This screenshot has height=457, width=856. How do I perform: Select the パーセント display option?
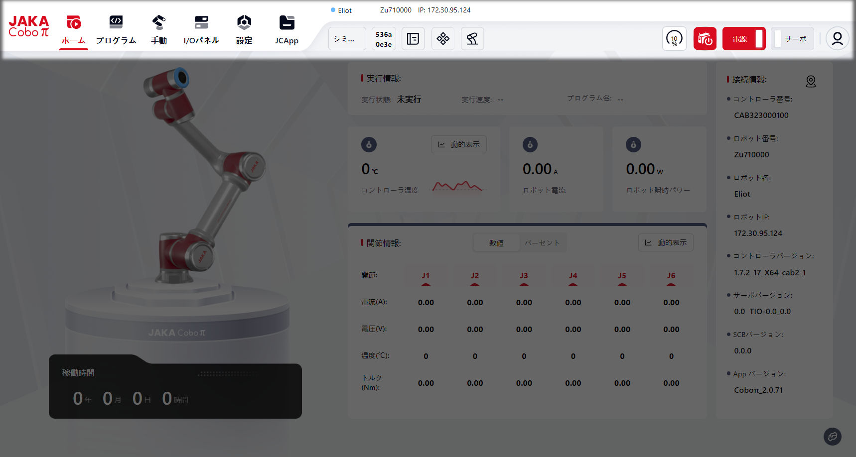[x=542, y=243]
